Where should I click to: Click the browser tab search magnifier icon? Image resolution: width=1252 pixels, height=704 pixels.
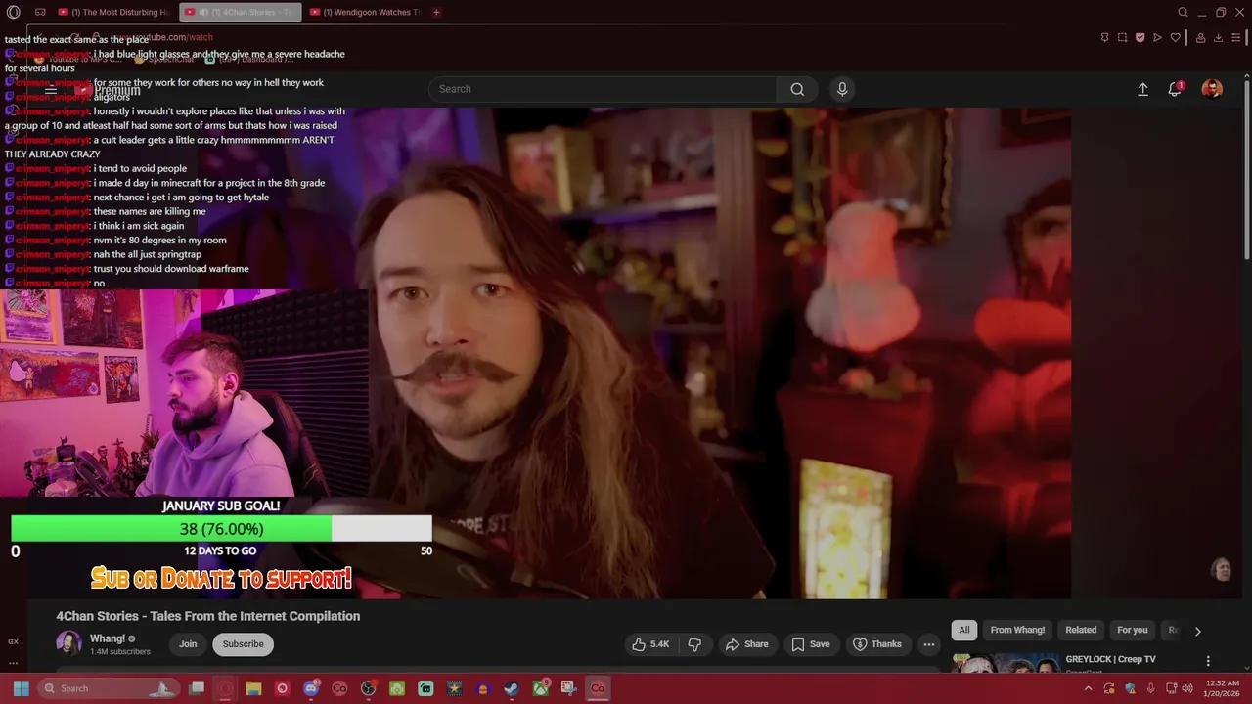tap(1183, 13)
